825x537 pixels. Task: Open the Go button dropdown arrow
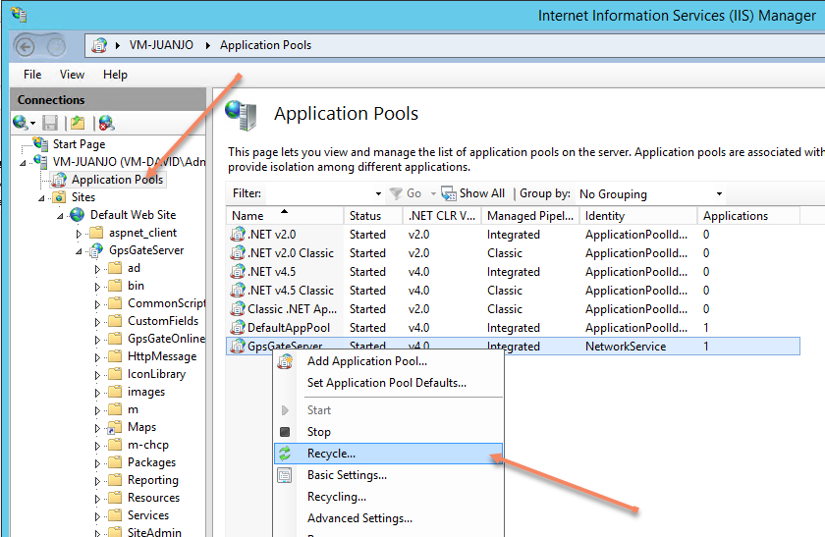pyautogui.click(x=433, y=194)
